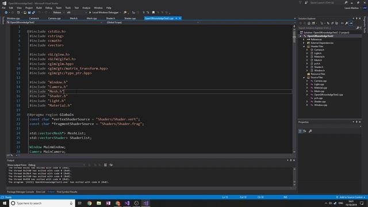Select Material.h in Solution Explorer

[320, 57]
